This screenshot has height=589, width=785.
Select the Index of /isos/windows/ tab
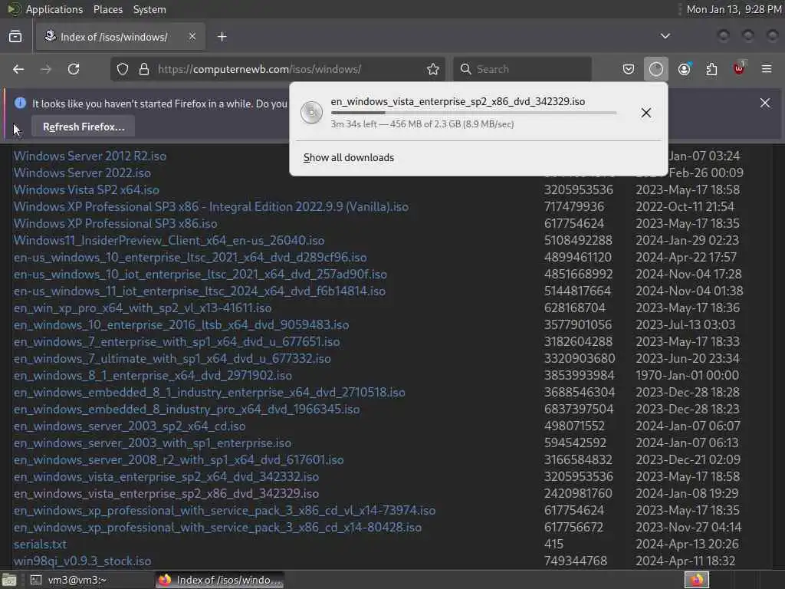(x=120, y=37)
